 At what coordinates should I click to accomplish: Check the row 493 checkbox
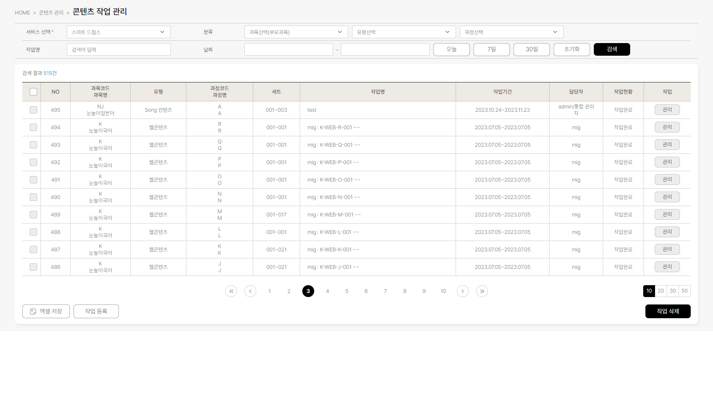33,145
